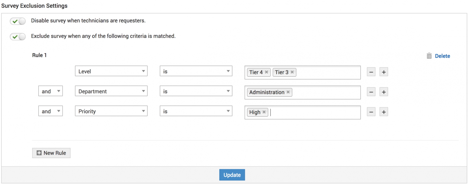Select the 'Tier 4' tag text
Image resolution: width=468 pixels, height=185 pixels.
pos(256,72)
